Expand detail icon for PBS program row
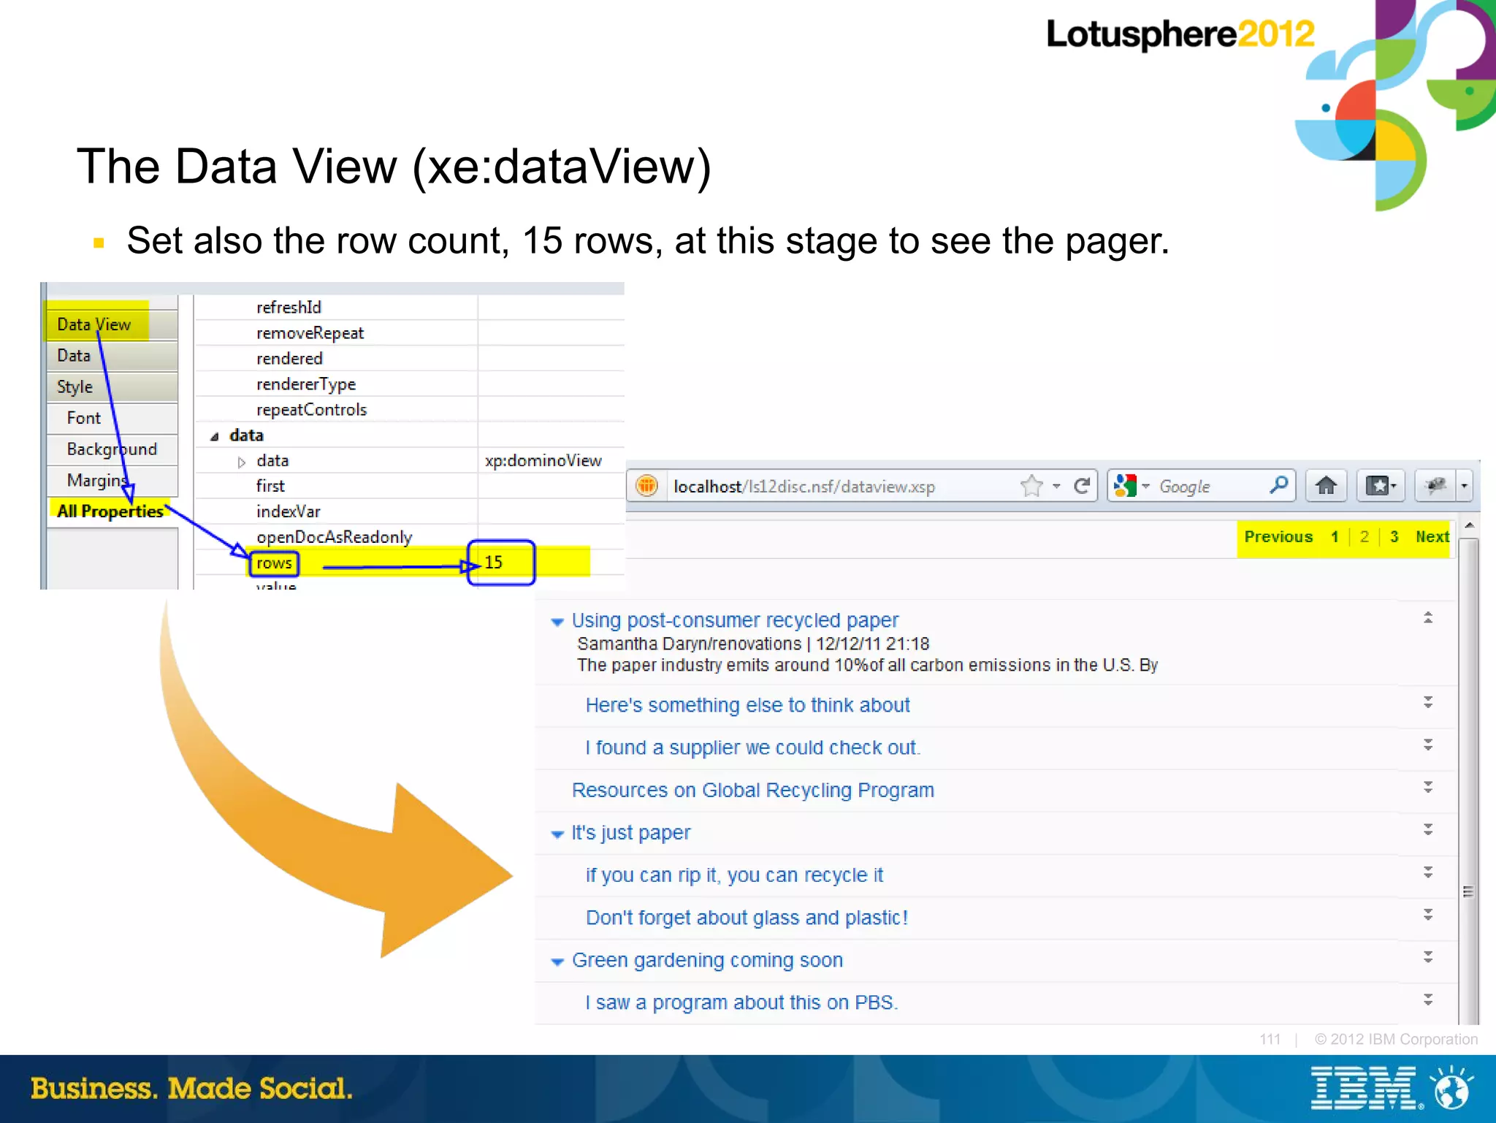 [x=1428, y=1000]
